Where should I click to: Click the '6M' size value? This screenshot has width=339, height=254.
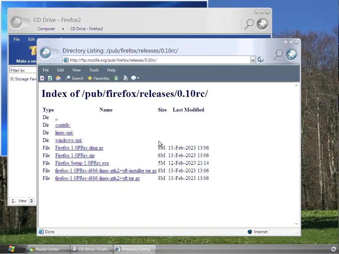[x=162, y=155]
